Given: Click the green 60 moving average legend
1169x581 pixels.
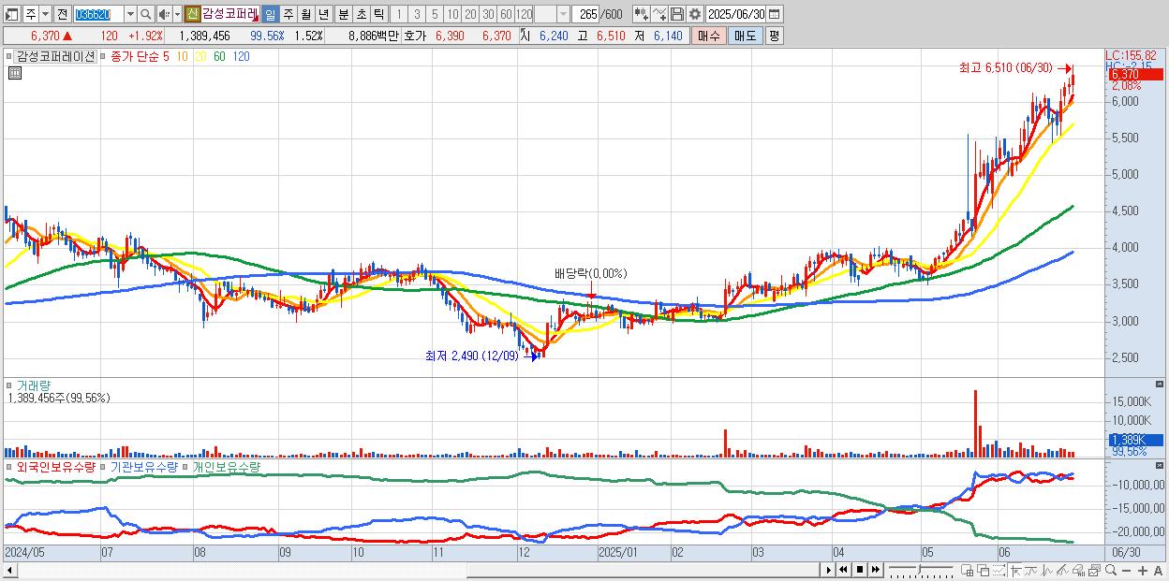Looking at the screenshot, I should (x=219, y=56).
